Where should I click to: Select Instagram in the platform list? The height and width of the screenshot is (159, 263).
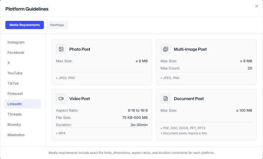click(x=23, y=42)
